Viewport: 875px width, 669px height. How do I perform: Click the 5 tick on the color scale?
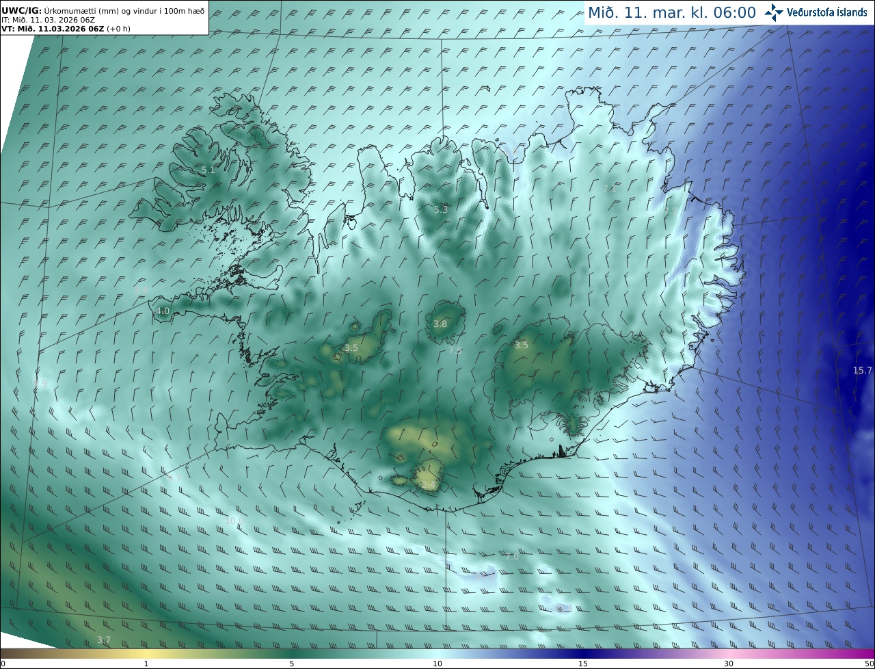(292, 664)
